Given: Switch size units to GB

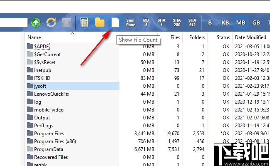Looking at the screenshot, I should coord(256,22).
